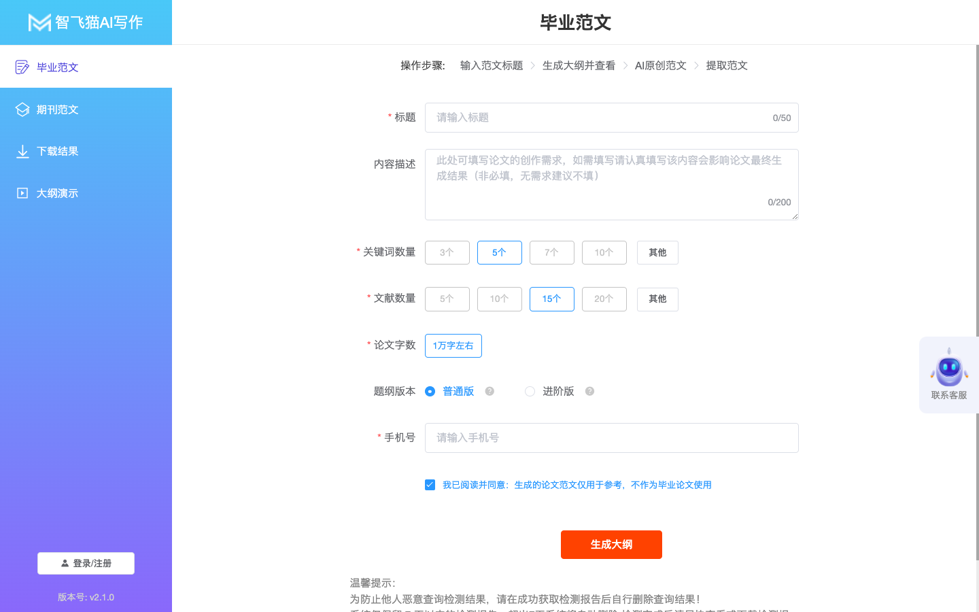Select the 进阶版 radio button
The image size is (979, 612).
[530, 391]
